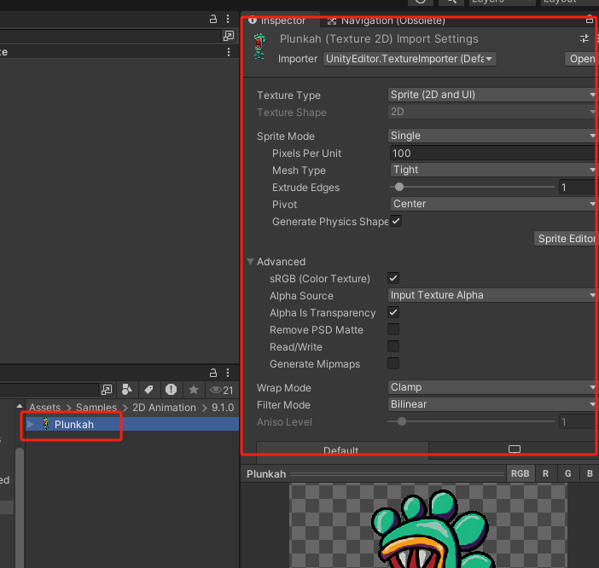
Task: Toggle Alpha Is Transparency checkbox
Action: [393, 312]
